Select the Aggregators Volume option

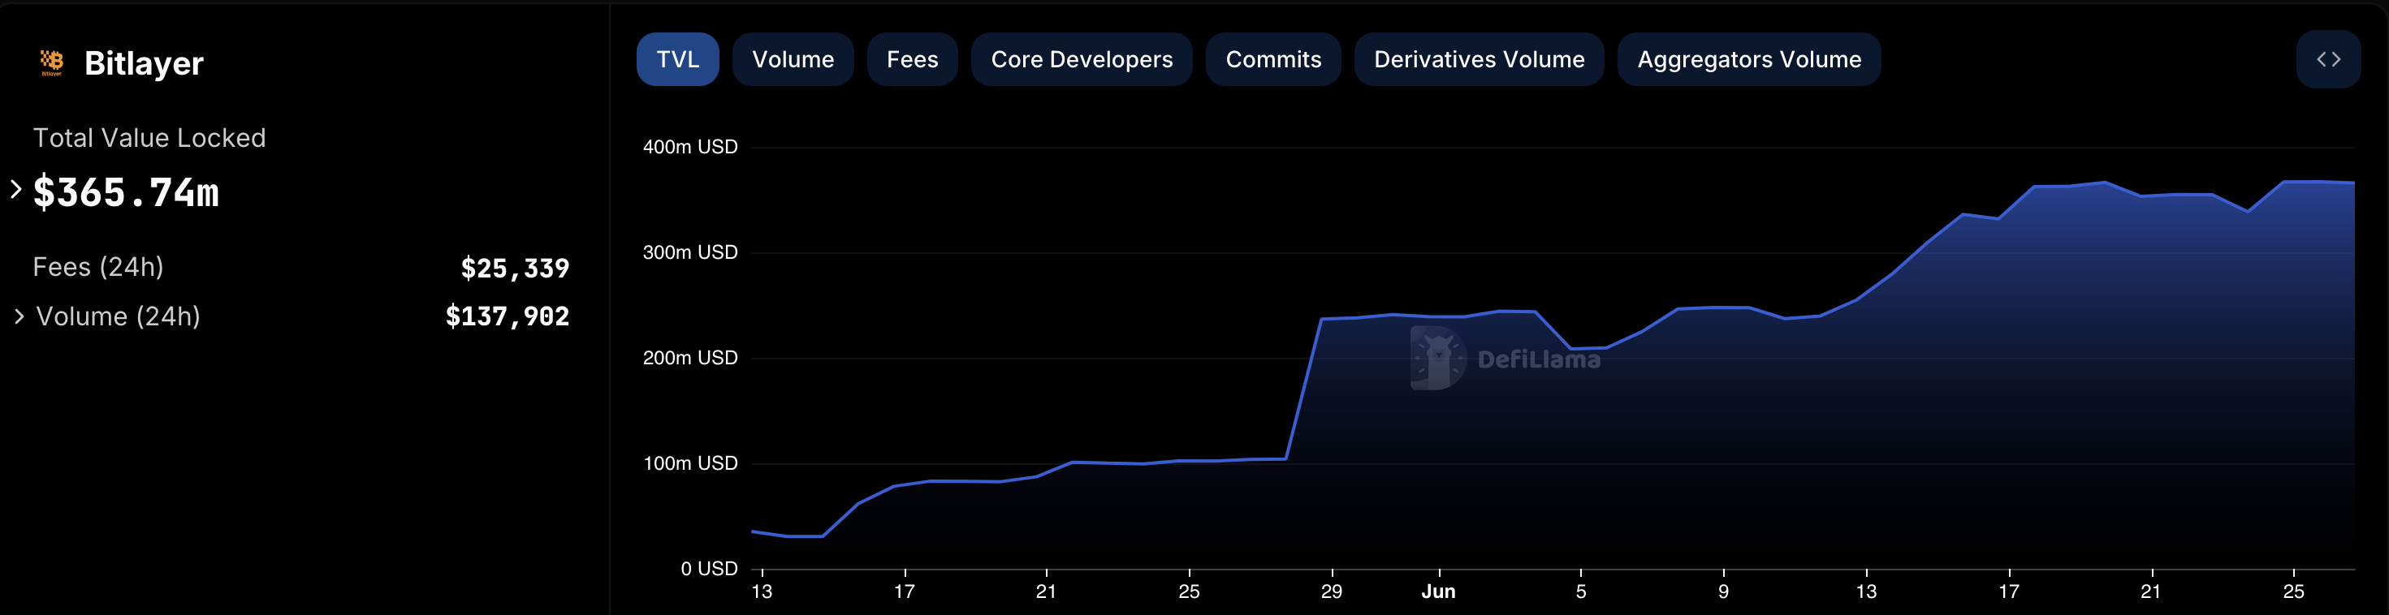point(1748,60)
